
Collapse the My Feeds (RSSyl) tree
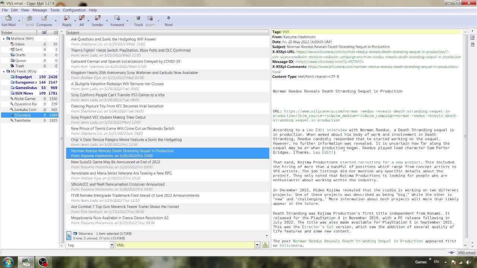point(4,71)
